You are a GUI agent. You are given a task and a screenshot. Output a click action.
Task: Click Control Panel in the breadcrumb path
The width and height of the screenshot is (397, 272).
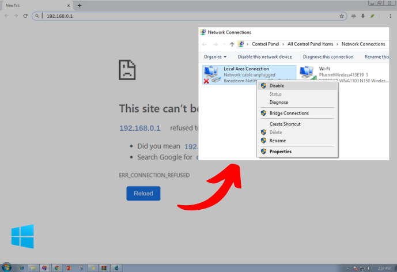click(266, 44)
